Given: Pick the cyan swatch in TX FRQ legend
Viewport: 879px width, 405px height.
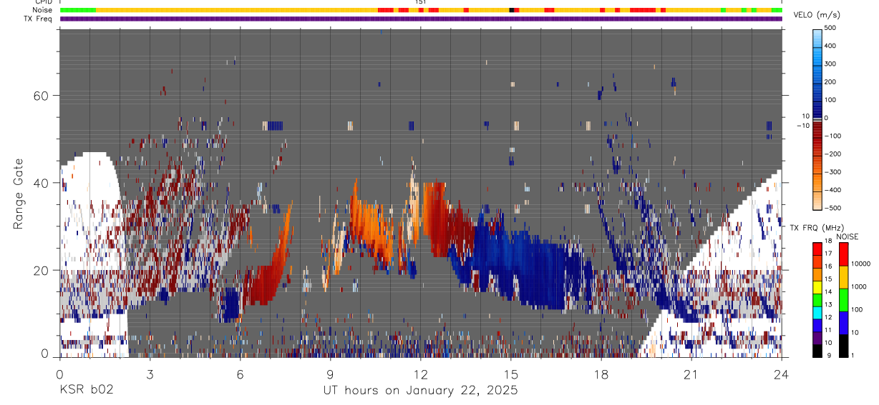Looking at the screenshot, I should 817,311.
